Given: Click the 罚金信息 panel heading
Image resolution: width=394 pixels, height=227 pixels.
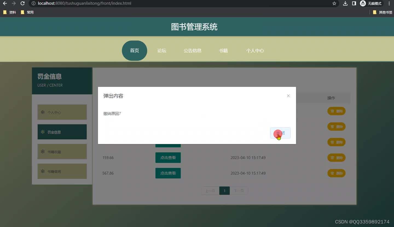Looking at the screenshot, I should tap(50, 76).
